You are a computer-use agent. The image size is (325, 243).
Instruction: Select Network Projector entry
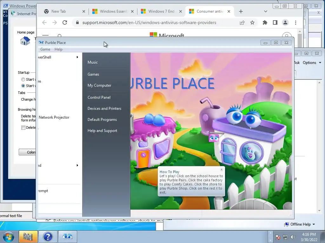[x=54, y=117]
